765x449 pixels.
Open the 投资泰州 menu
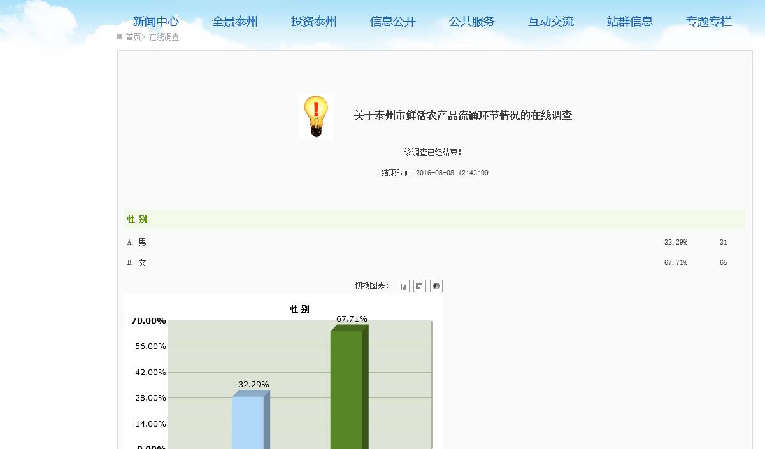(314, 22)
